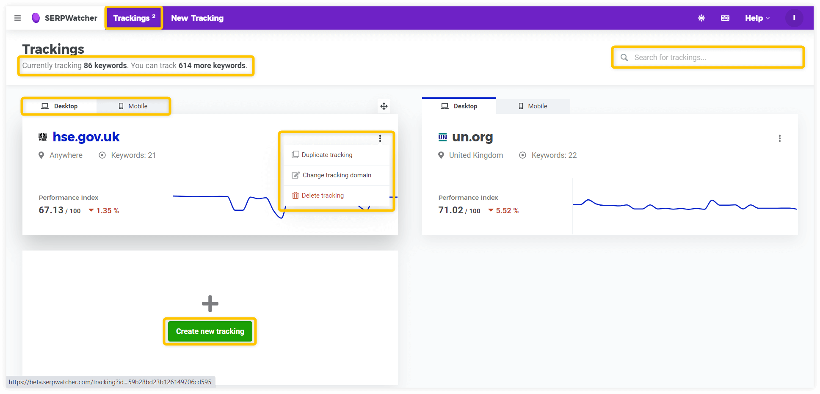Click the SERPWatcher logo
This screenshot has width=820, height=394.
64,18
